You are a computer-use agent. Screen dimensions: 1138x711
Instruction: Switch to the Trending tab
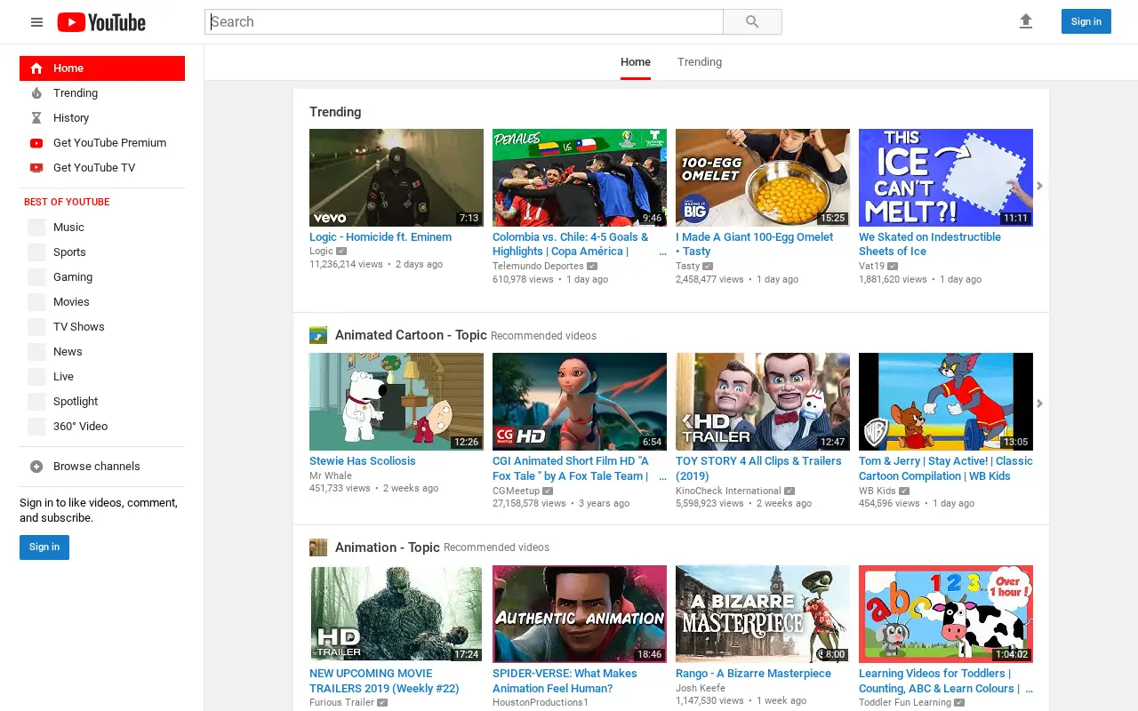tap(700, 62)
